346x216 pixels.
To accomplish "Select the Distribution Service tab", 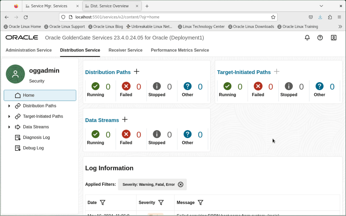I will [x=80, y=50].
